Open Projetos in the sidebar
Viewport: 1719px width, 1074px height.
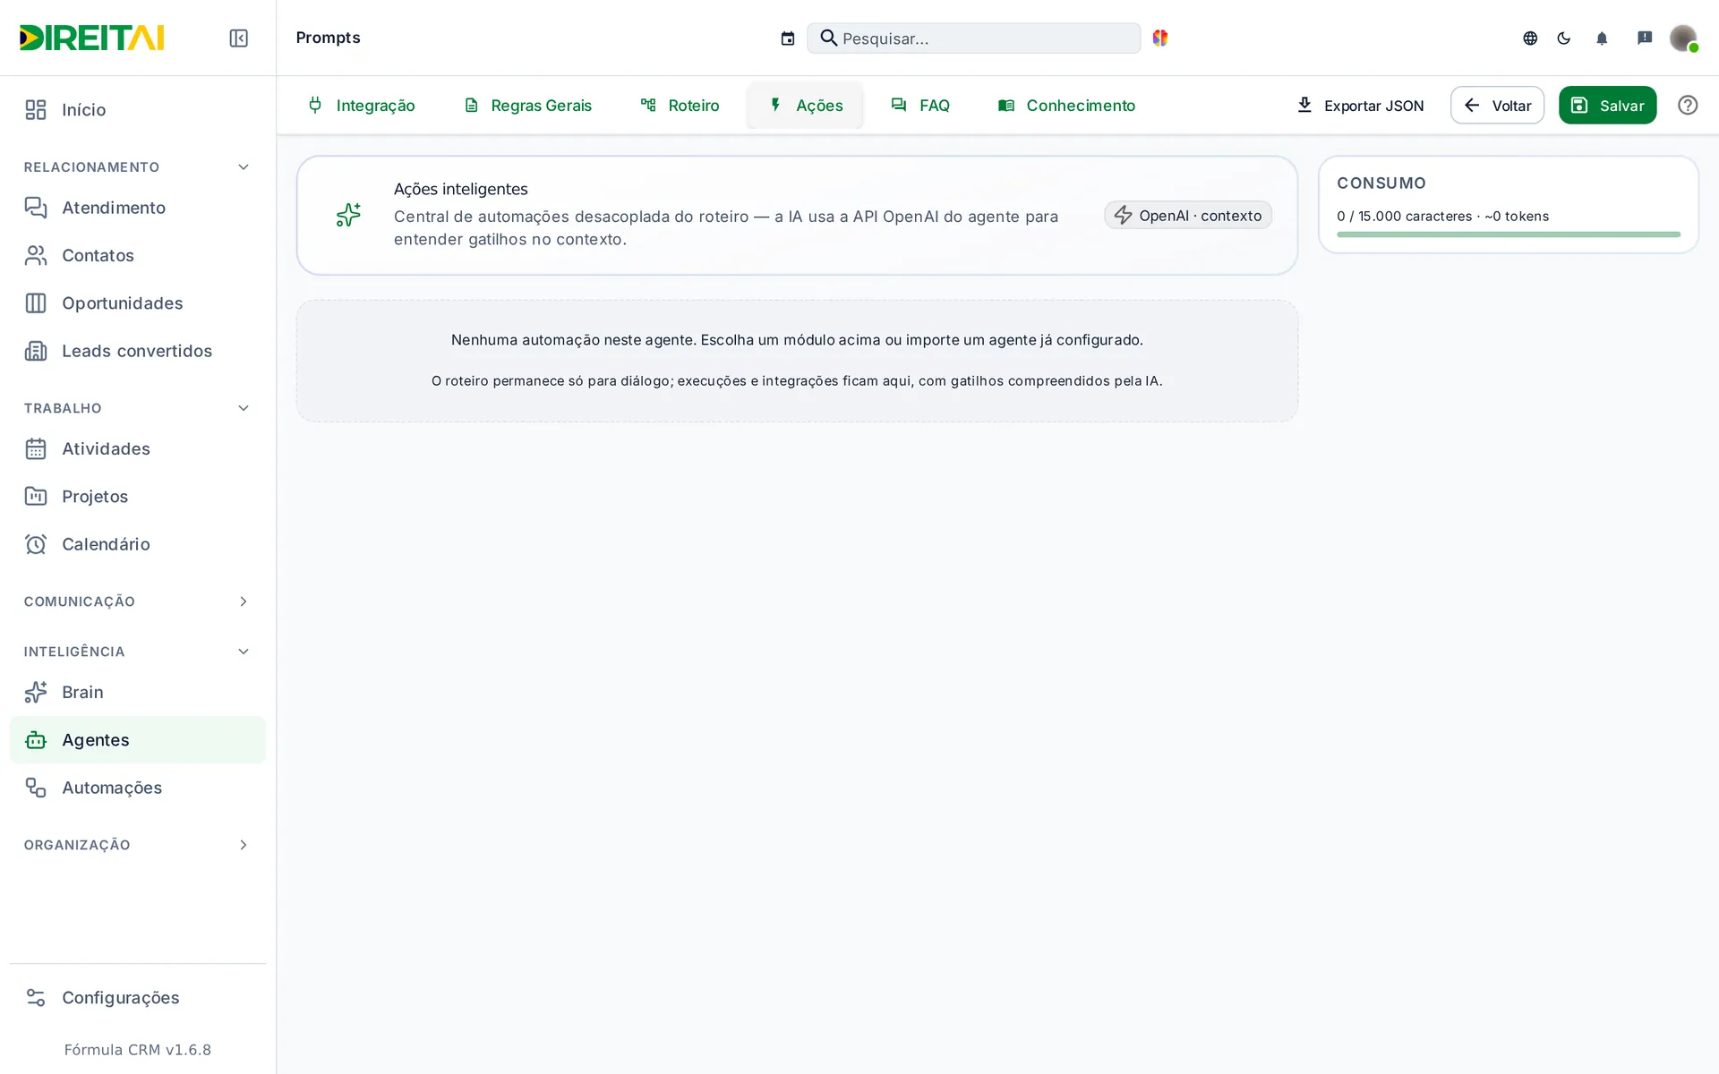click(137, 497)
